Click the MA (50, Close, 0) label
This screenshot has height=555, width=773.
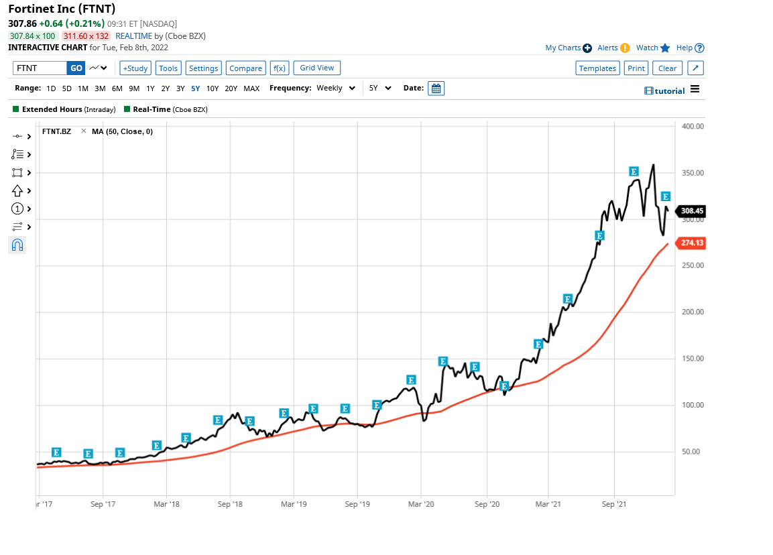122,131
